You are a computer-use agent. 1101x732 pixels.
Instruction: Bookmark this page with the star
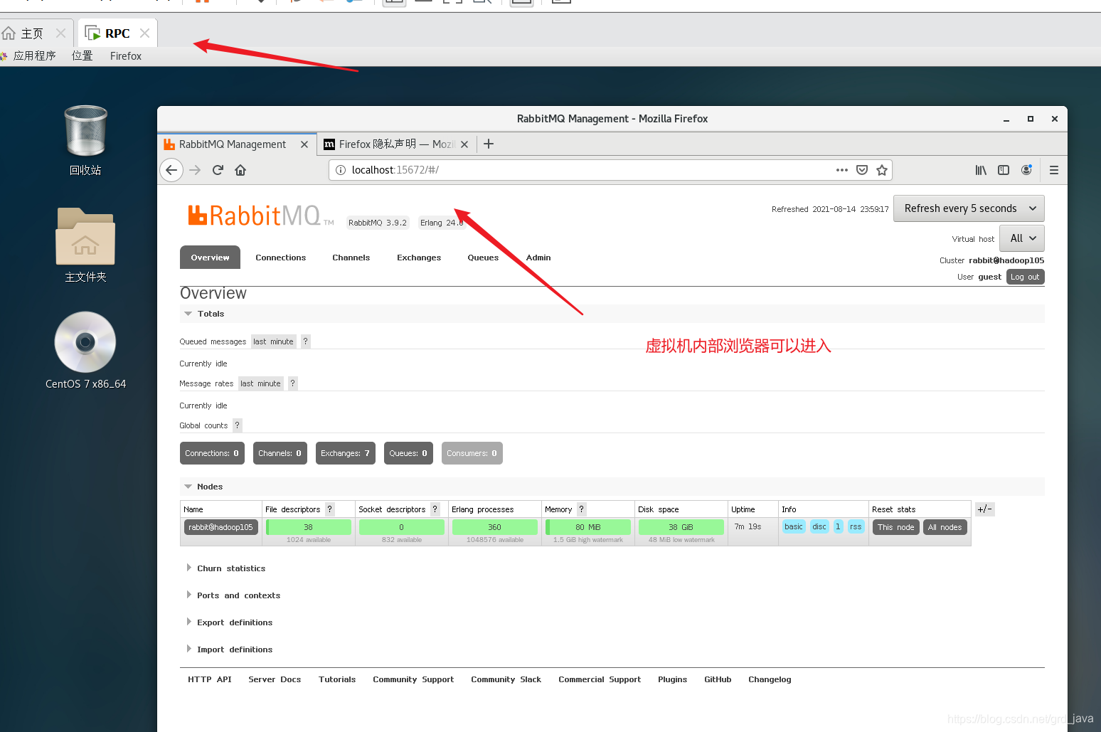tap(882, 170)
